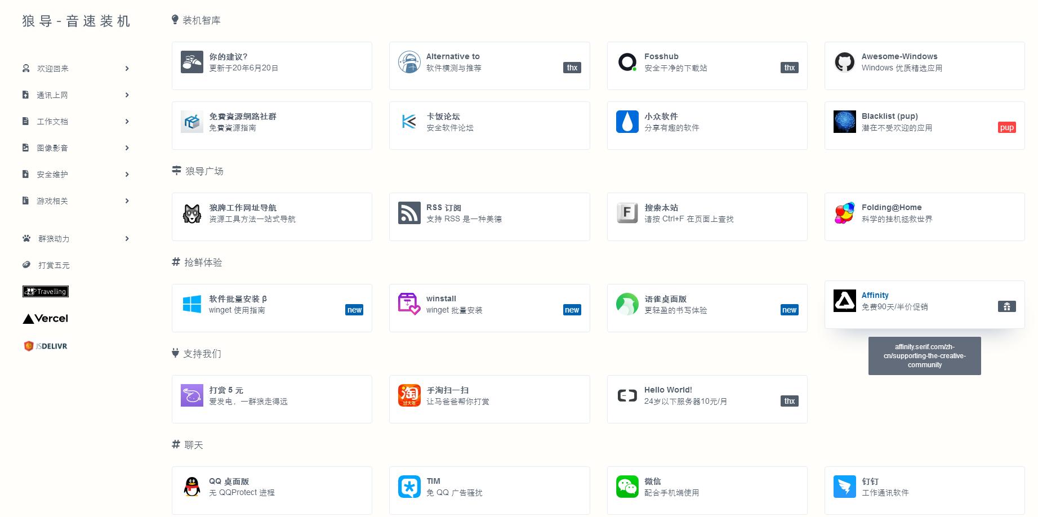Click the QQ penguin icon
This screenshot has height=517, width=1038.
[192, 487]
